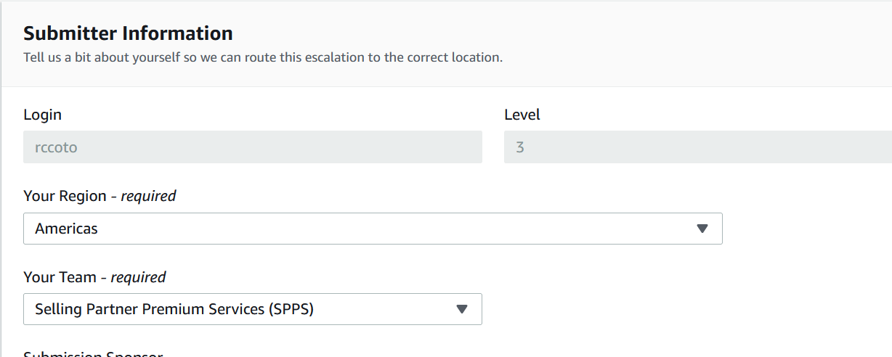Click the disabled Level field showing 3
Screen dimensions: 892x357
point(698,147)
